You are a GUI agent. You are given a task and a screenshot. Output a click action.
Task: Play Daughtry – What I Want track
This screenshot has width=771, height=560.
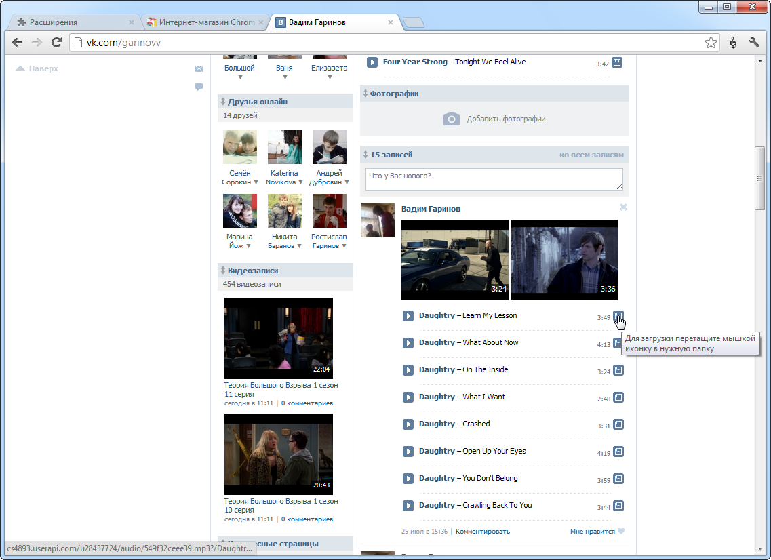[408, 397]
